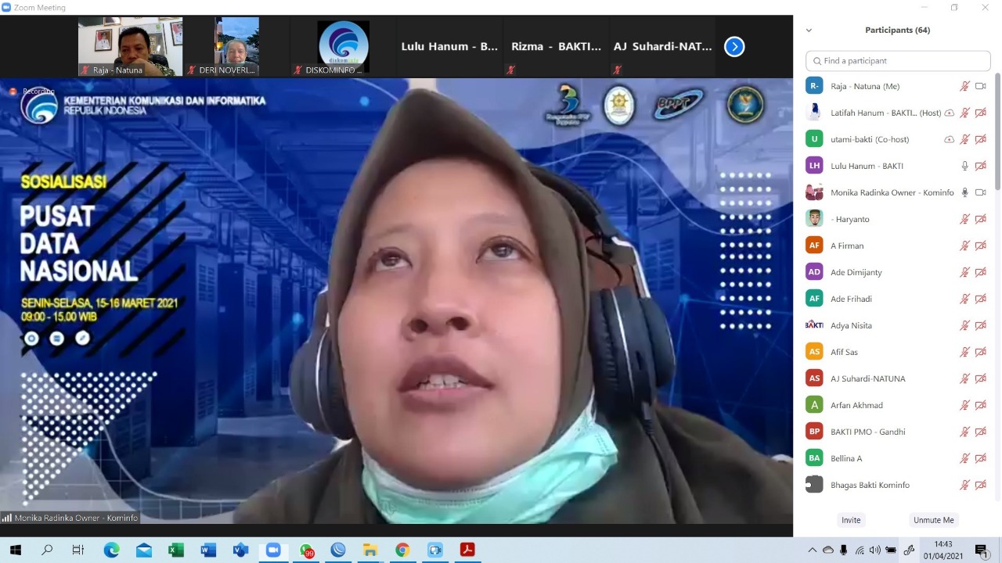Show next video thumbnails with arrow button
Screen dimensions: 1002x563
733,47
